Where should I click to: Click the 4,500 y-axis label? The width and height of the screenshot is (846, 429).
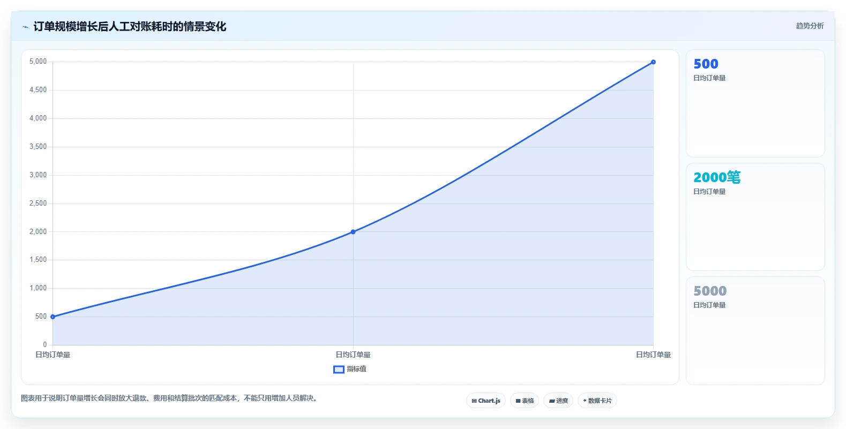(x=38, y=90)
